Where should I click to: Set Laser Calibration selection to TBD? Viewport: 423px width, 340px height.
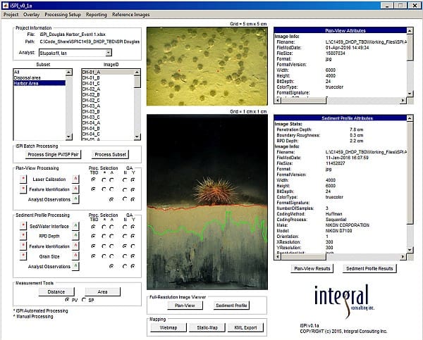[x=93, y=180]
